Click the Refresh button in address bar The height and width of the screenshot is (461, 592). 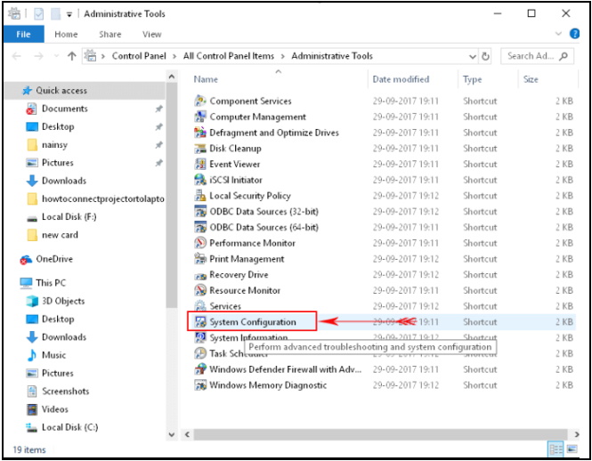pyautogui.click(x=485, y=56)
